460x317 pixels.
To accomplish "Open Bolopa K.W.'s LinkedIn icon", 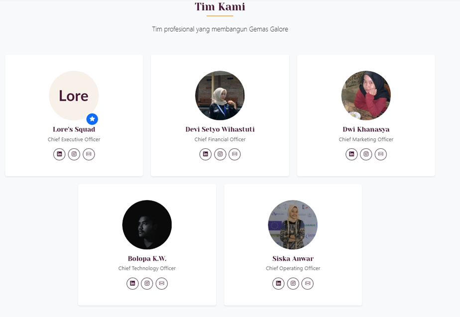I will [x=132, y=284].
